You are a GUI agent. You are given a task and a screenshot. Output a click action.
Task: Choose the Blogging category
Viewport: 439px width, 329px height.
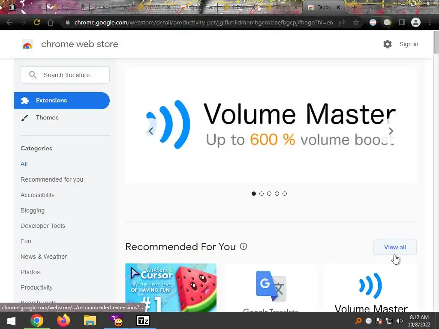point(33,210)
